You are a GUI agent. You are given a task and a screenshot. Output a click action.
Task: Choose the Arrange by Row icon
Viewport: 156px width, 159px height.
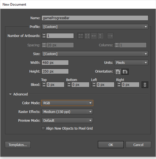click(x=94, y=36)
